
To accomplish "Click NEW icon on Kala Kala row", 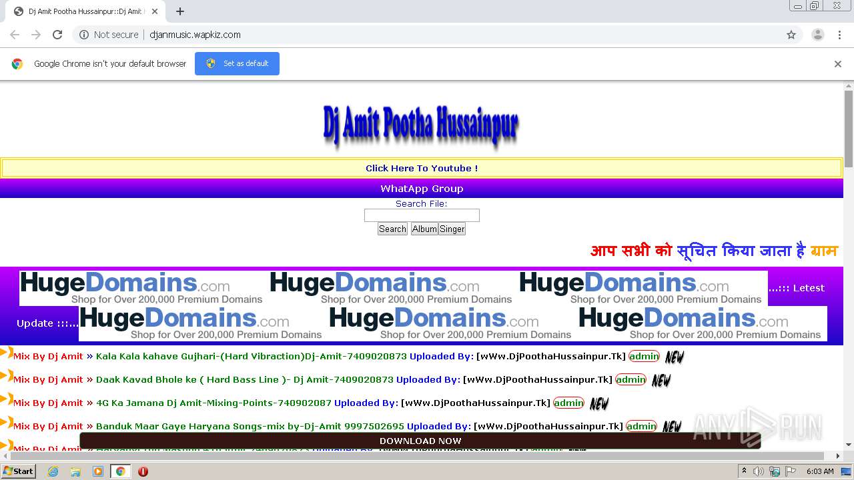I will coord(675,357).
